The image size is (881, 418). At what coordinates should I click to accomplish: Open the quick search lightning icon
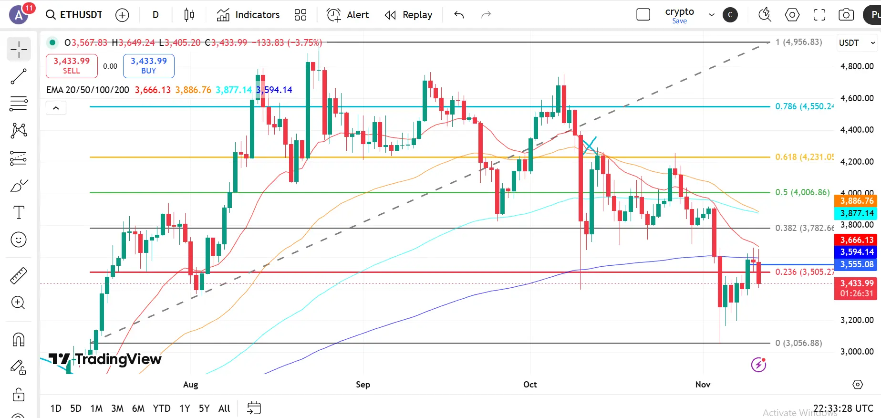tap(765, 15)
